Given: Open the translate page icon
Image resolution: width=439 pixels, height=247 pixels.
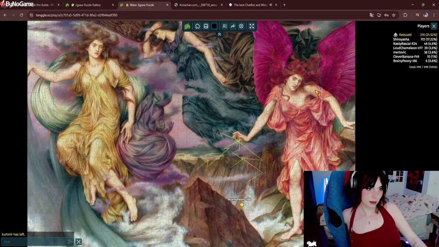Looking at the screenshot, I should tap(371, 15).
